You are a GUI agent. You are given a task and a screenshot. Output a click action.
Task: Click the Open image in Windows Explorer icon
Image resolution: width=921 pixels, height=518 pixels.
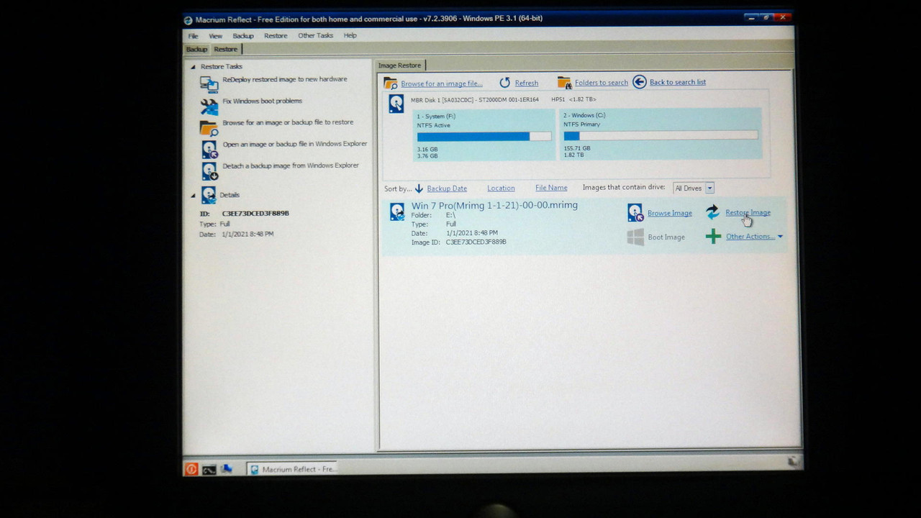click(x=209, y=150)
